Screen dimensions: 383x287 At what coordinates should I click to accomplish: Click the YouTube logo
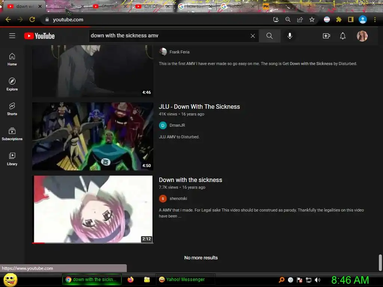click(39, 36)
